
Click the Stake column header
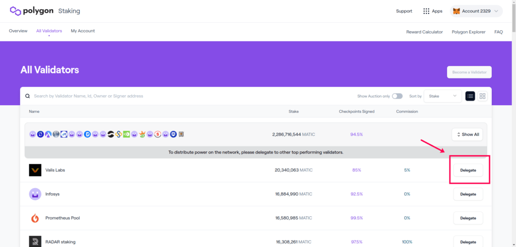pos(294,111)
